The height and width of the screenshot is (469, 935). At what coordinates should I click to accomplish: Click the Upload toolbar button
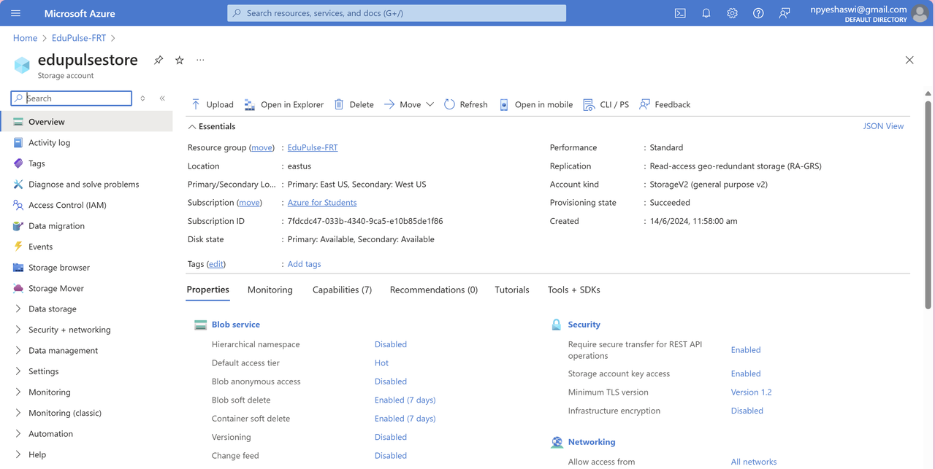pyautogui.click(x=212, y=104)
